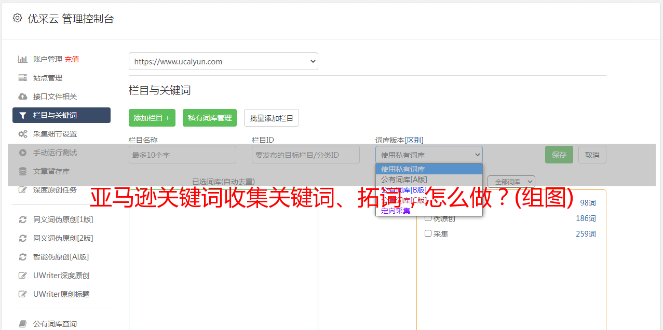Click the refresh icon for 同义词伪原创[1版]
The image size is (663, 330).
[x=22, y=219]
